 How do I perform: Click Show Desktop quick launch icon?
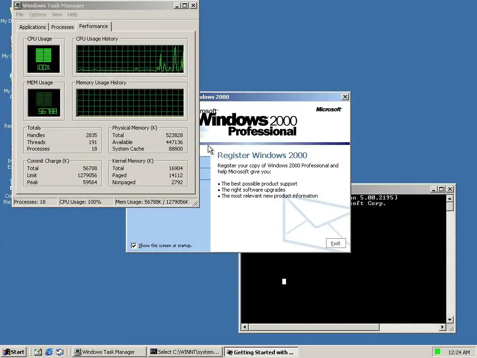[x=38, y=352]
